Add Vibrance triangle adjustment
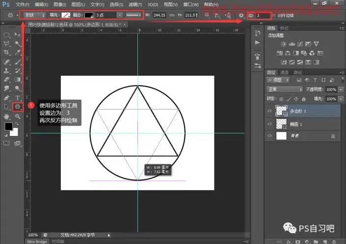This screenshot has width=346, height=244. [x=316, y=44]
